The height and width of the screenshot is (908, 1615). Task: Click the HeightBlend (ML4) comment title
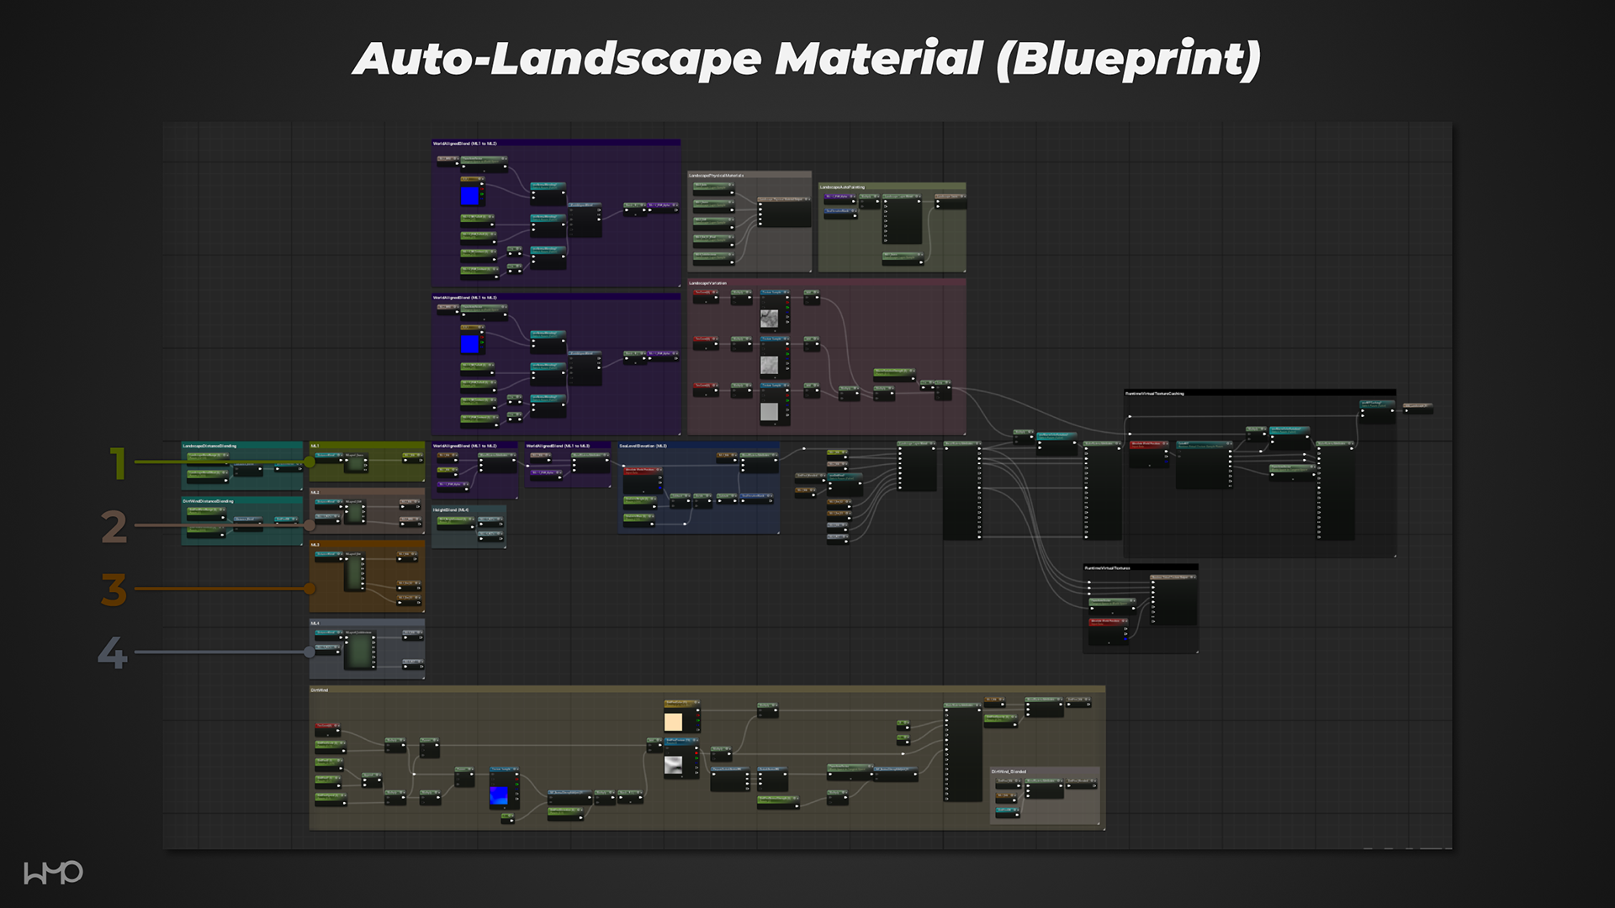tap(451, 509)
